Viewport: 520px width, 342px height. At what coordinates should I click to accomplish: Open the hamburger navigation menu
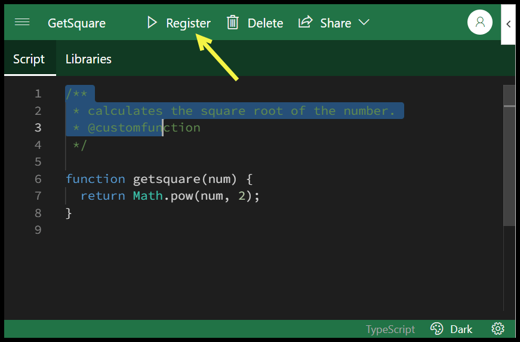click(22, 23)
